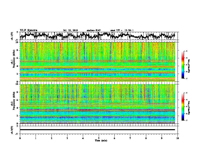Viewport: 200px width, 155px height.
Task: Click the "station=KAP" header label
Action: pyautogui.click(x=94, y=30)
